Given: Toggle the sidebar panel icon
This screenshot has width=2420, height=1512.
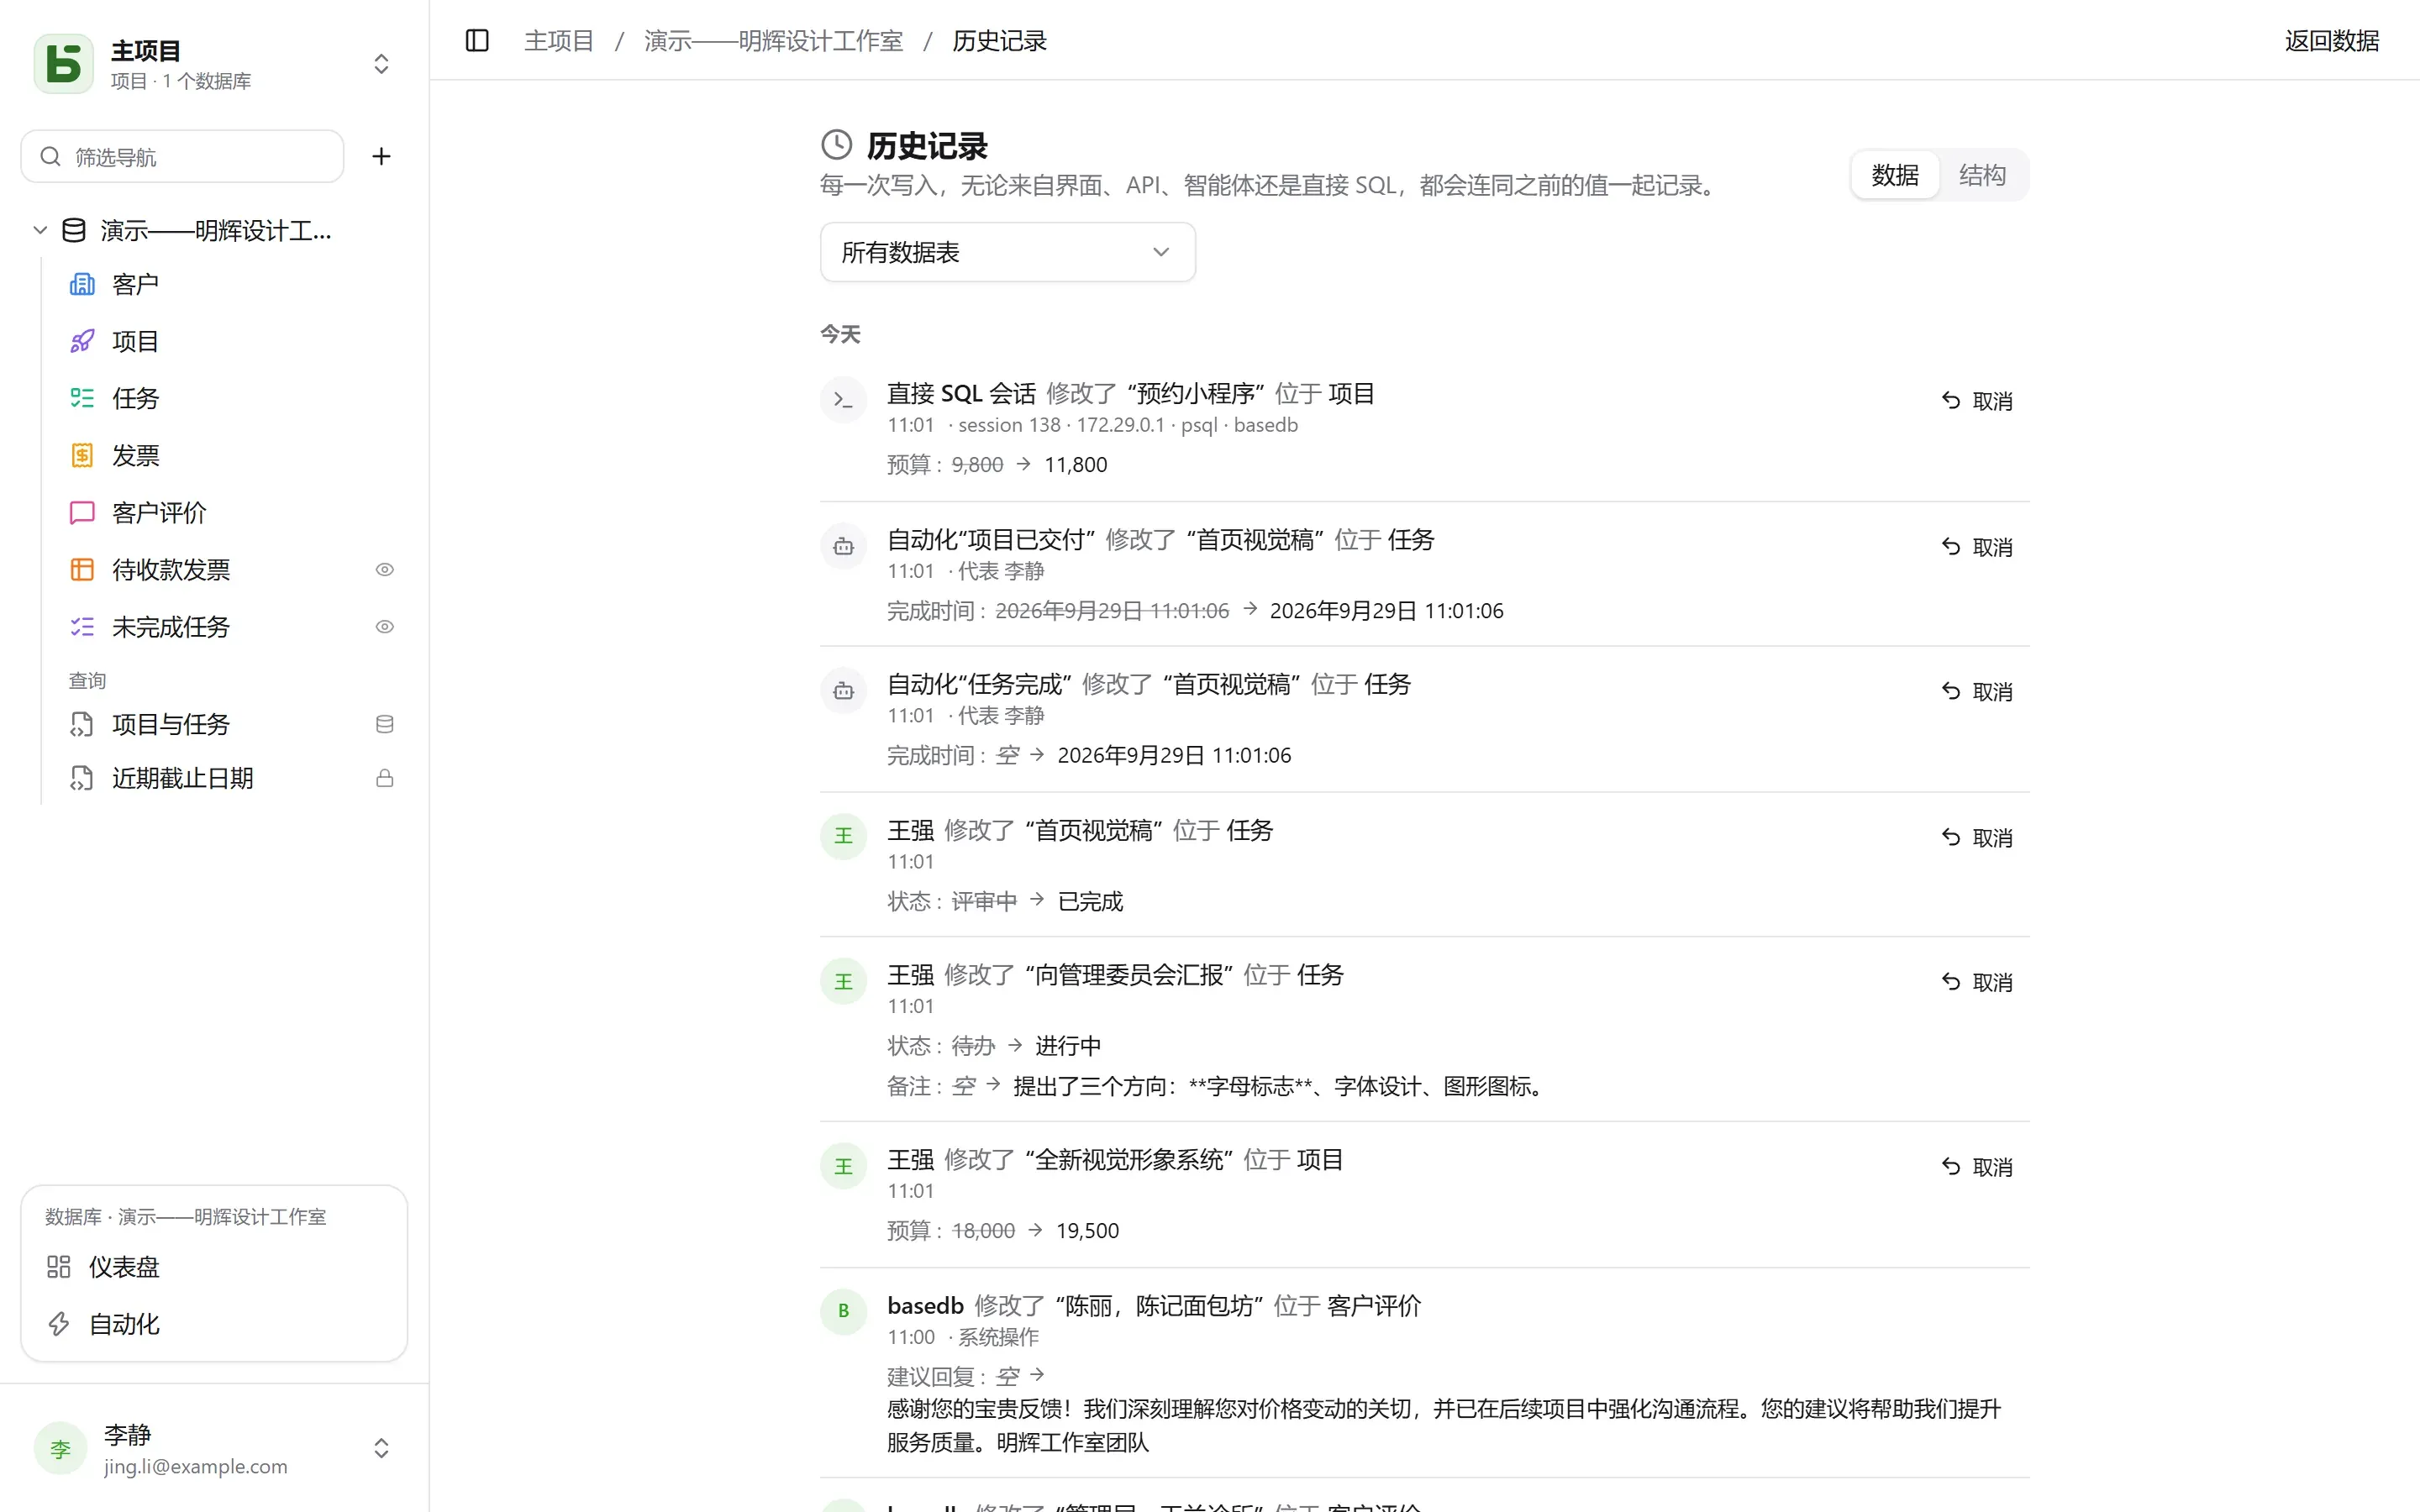Looking at the screenshot, I should click(x=477, y=41).
